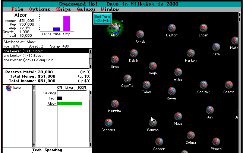Select the unknown planet Castor

171,28
